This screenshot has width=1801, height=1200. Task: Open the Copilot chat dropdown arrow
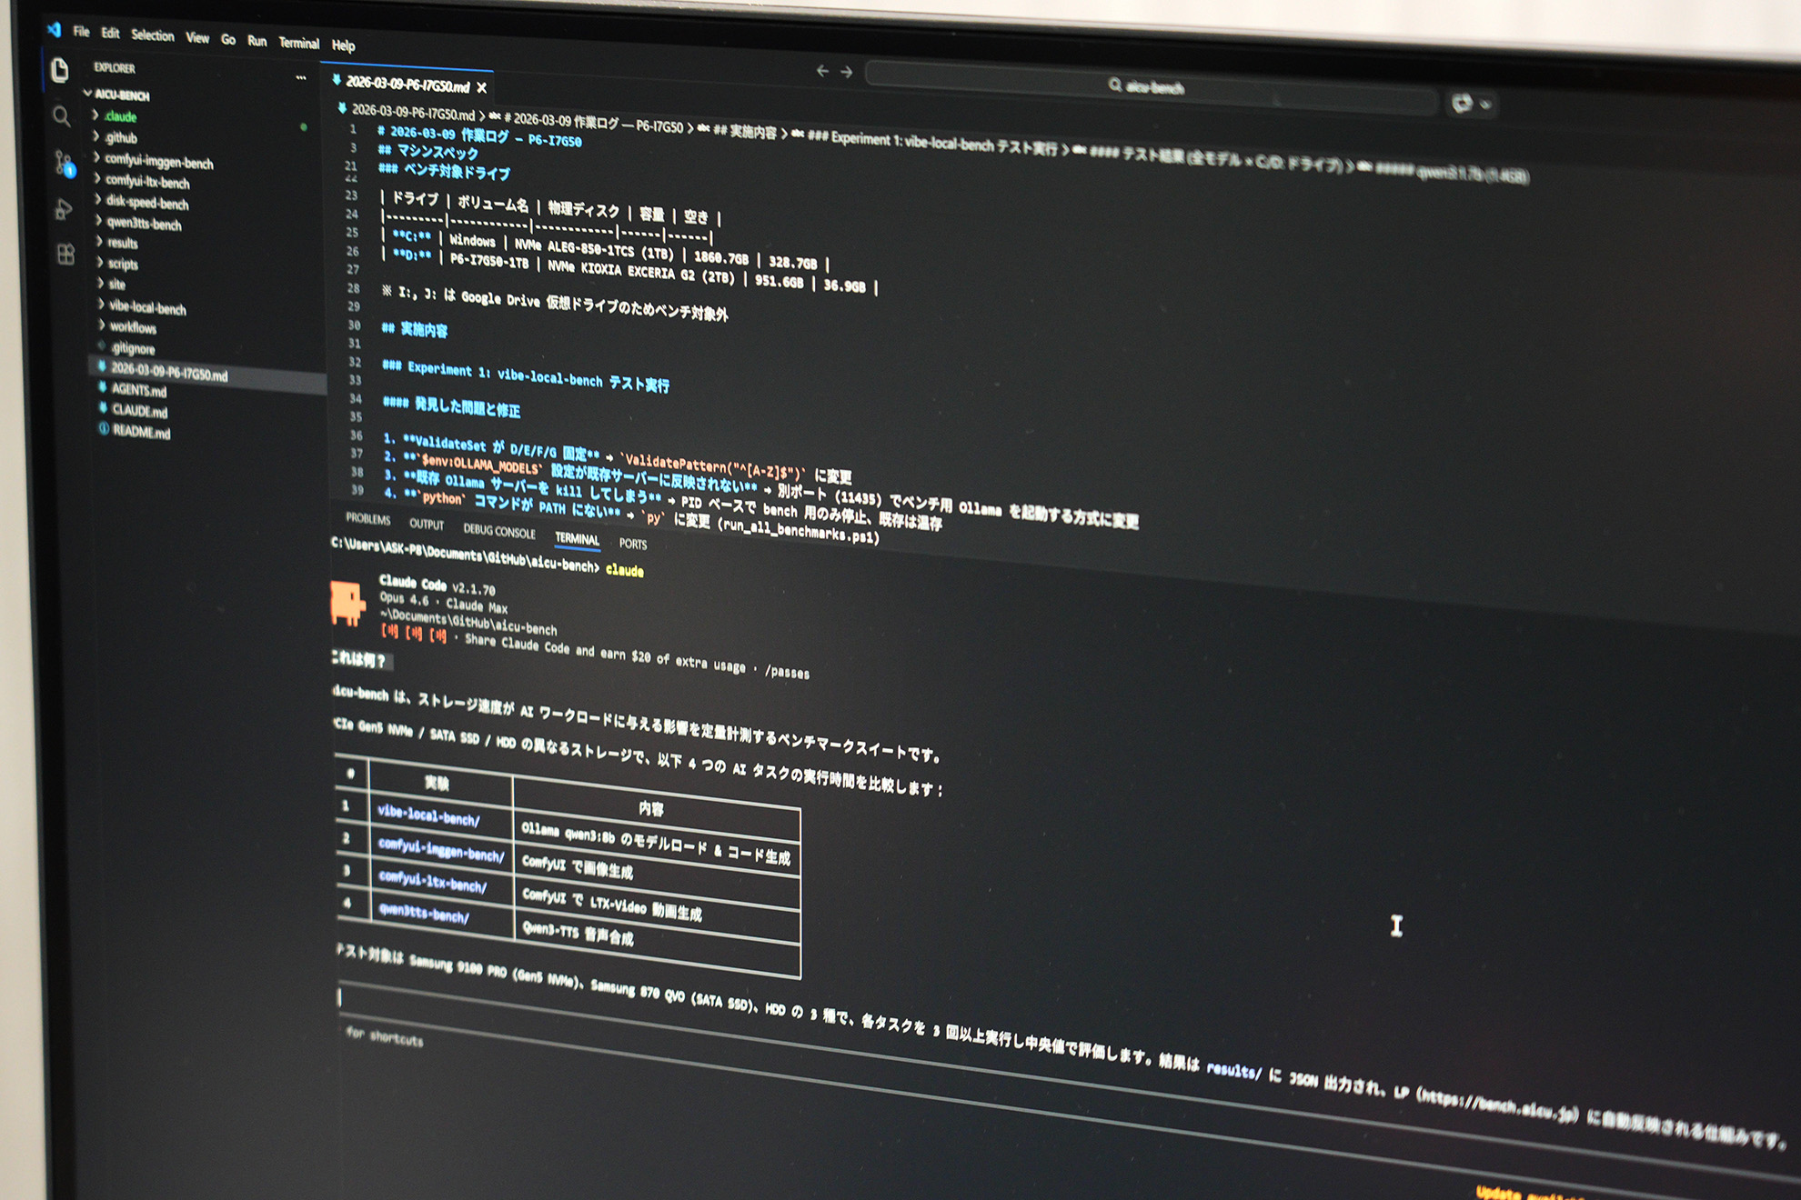[1486, 105]
